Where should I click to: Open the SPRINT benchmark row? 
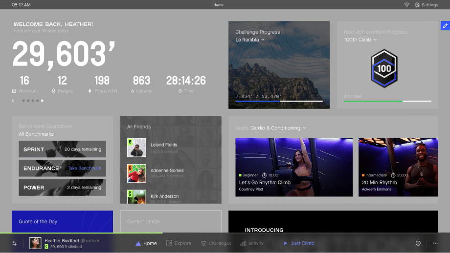pos(62,149)
